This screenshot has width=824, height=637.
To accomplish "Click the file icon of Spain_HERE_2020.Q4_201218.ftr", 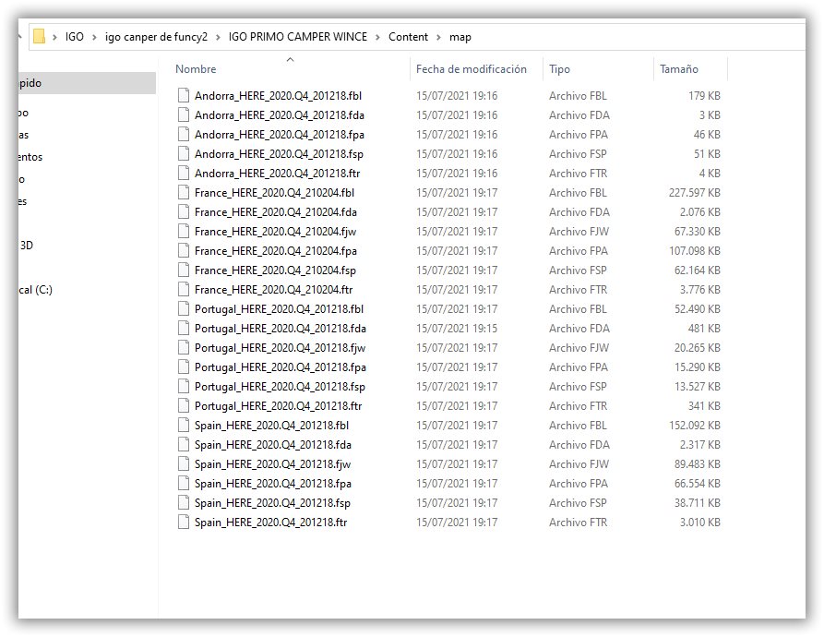I will click(184, 522).
